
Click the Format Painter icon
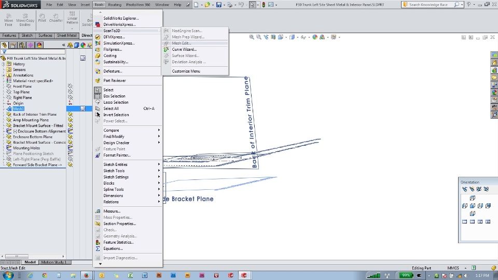98,155
